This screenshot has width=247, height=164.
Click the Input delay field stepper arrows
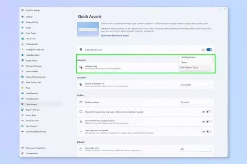pyautogui.click(x=210, y=149)
